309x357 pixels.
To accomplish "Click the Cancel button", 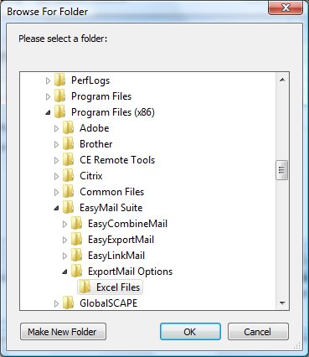I will [x=258, y=332].
